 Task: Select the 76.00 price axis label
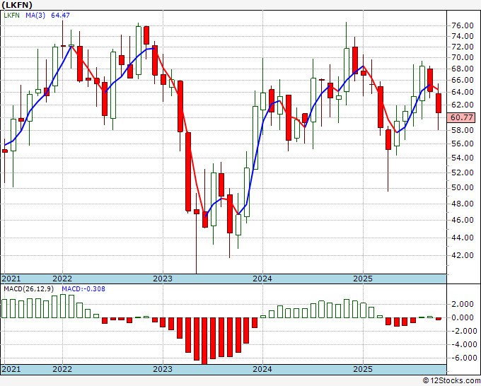tap(463, 25)
